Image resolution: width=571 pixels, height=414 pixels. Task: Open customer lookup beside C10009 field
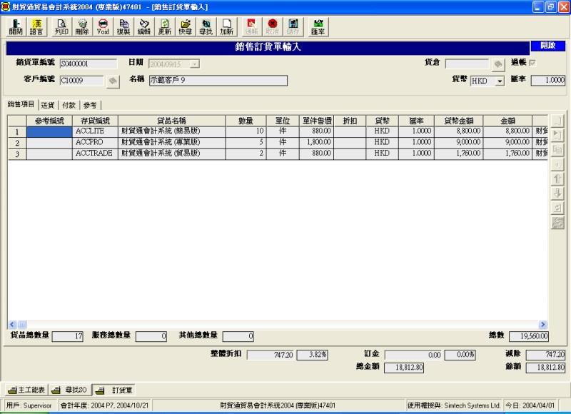pyautogui.click(x=112, y=81)
